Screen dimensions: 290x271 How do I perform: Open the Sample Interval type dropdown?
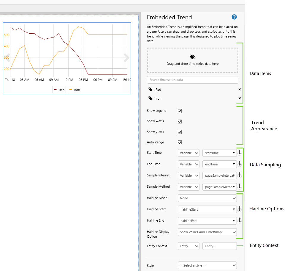click(x=188, y=176)
